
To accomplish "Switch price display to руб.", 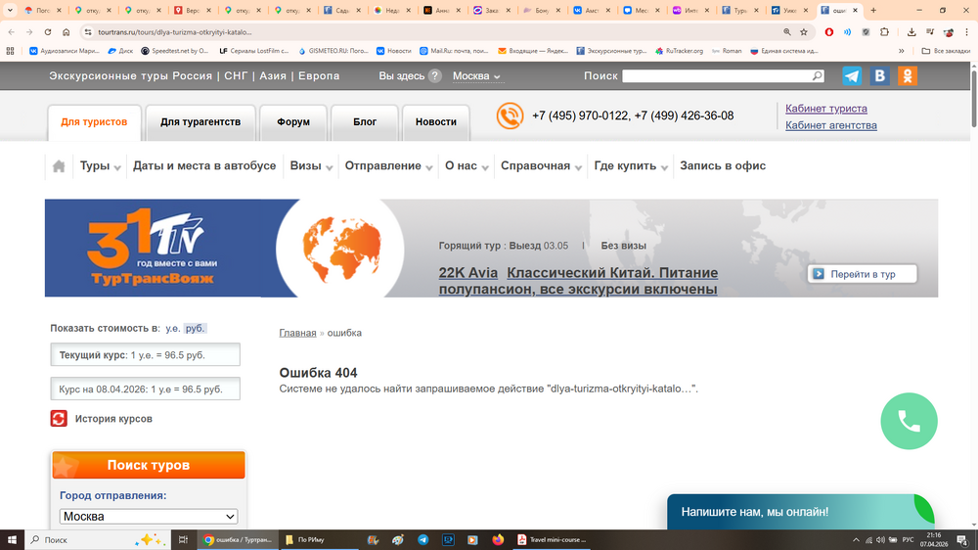I will coord(196,329).
